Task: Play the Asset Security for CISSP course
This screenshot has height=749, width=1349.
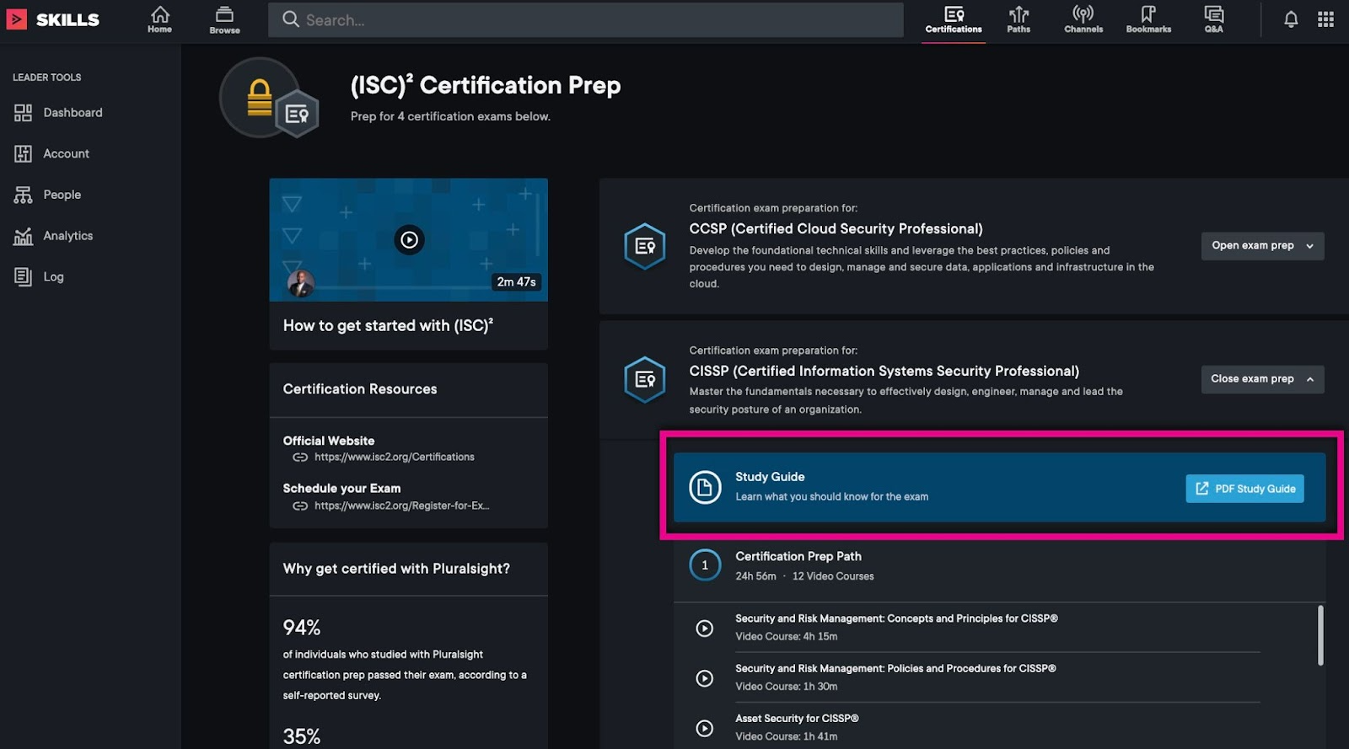Action: pos(704,728)
